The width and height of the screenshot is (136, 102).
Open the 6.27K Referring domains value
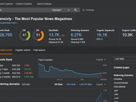point(76,35)
